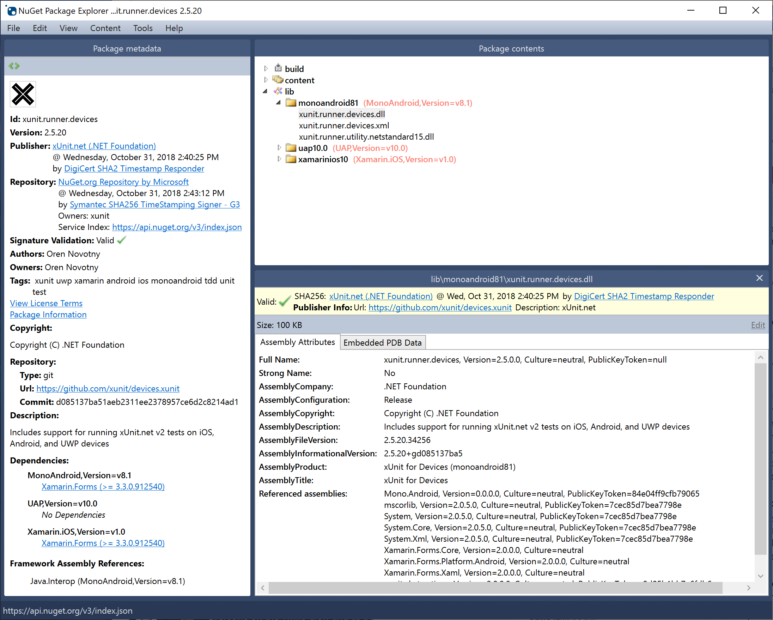Click Edit link in file viewer
The height and width of the screenshot is (620, 773).
(757, 325)
